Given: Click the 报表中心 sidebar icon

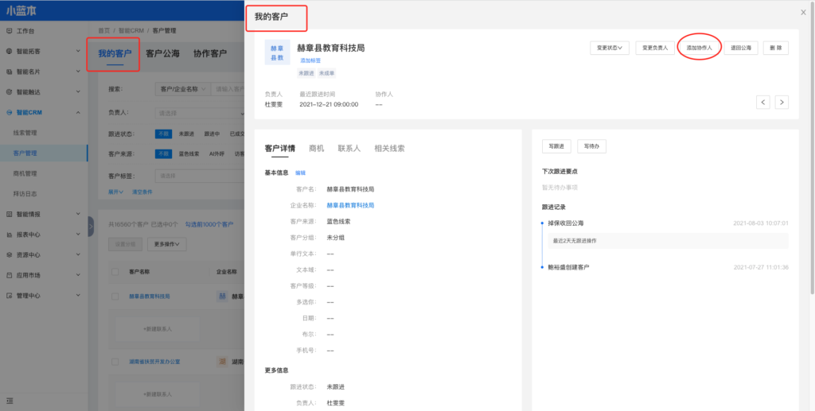Looking at the screenshot, I should coord(9,235).
